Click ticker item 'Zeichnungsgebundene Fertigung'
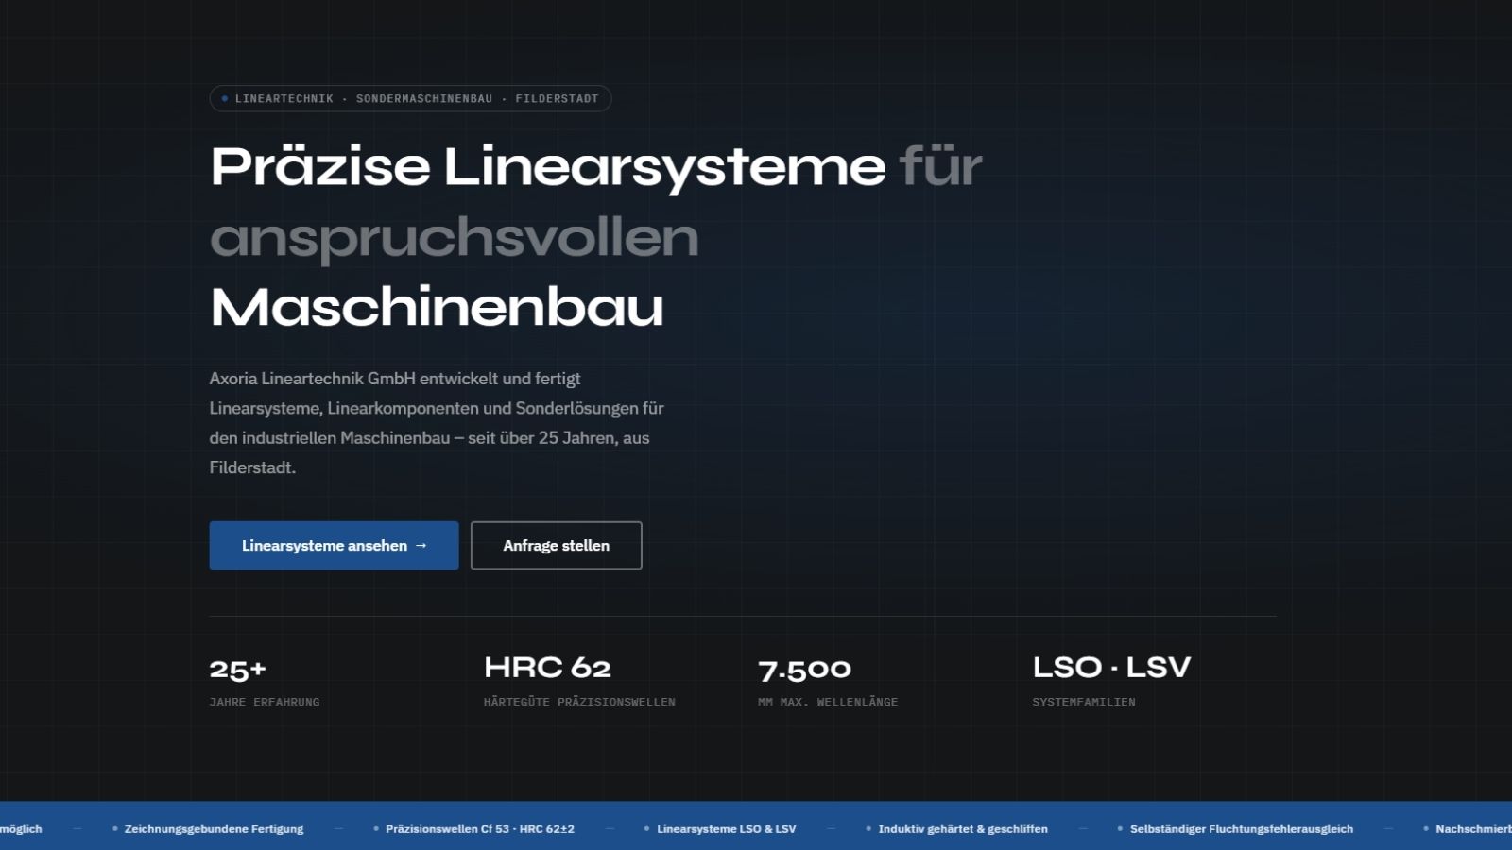The image size is (1512, 850). [x=214, y=828]
